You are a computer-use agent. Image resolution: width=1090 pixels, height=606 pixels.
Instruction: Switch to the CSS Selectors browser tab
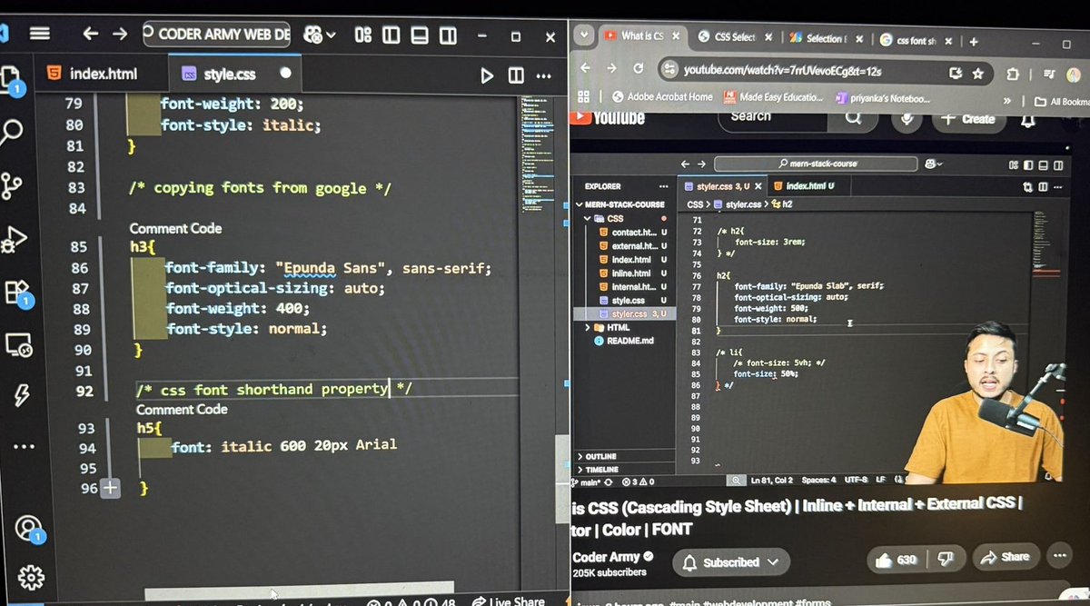pos(736,38)
